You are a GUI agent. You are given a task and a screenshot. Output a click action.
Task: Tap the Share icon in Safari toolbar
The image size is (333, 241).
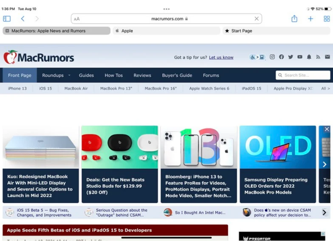[x=294, y=19]
